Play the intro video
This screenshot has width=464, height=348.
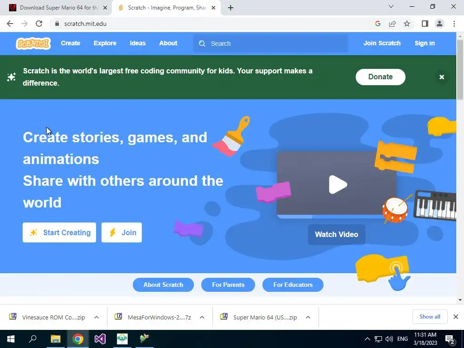pyautogui.click(x=338, y=185)
